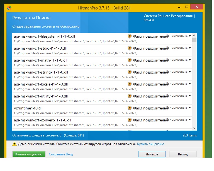Select api-ms-win-crt-convert-l1-1-0.dll file name
Image resolution: width=214 pixels, height=171 pixels.
[42, 120]
